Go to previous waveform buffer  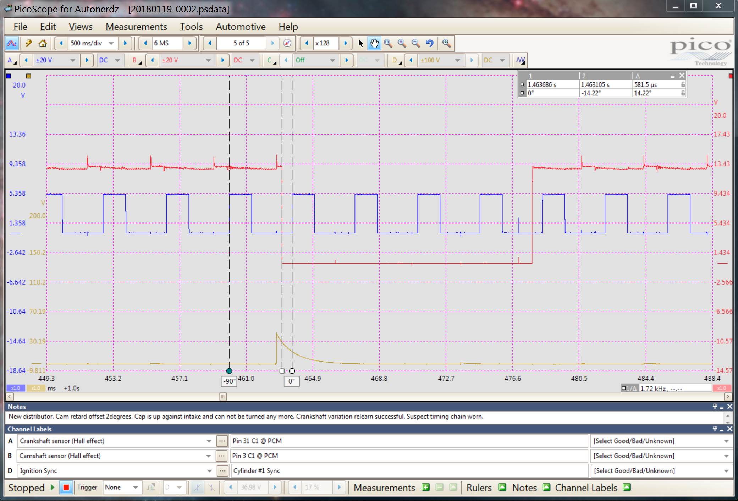pos(210,43)
